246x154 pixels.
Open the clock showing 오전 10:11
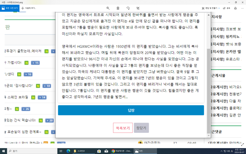point(240,151)
